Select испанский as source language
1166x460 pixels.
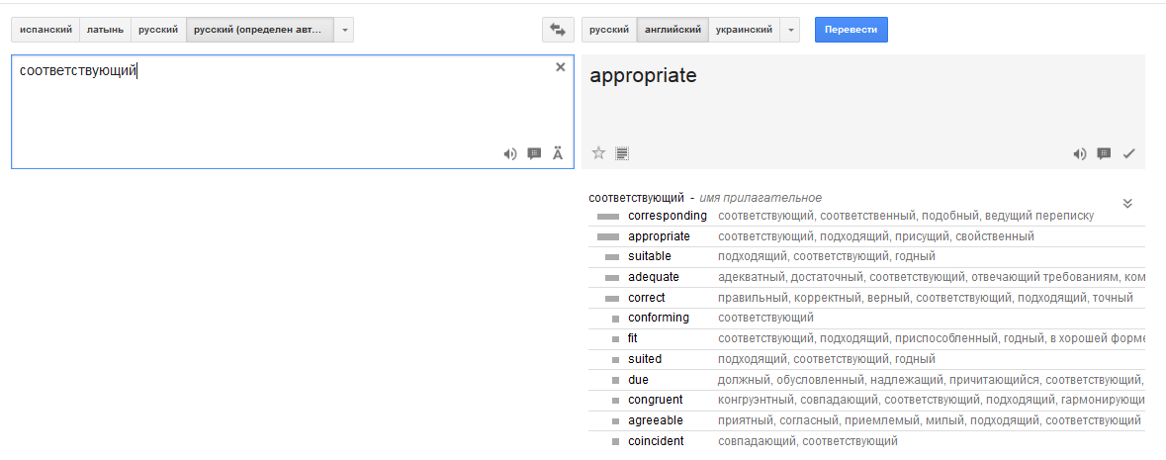(45, 30)
